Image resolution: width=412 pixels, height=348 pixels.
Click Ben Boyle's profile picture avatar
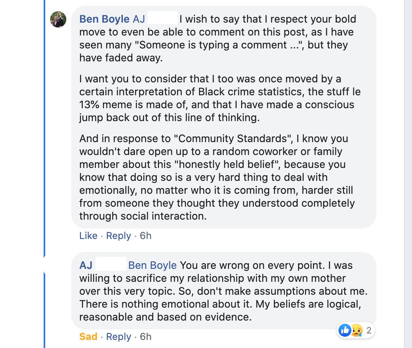[58, 19]
